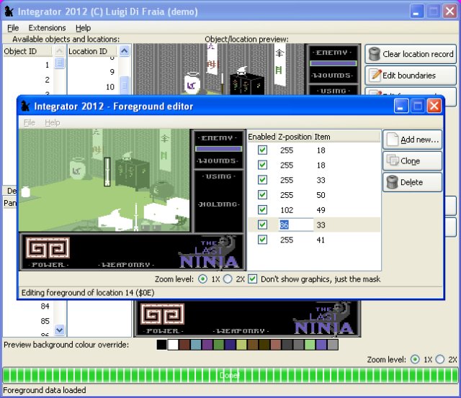461x398 pixels.
Task: Click the Object ID list scroll-up arrow
Action: click(x=59, y=51)
